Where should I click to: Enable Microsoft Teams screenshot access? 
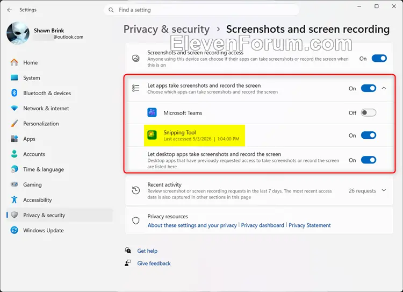pos(369,113)
